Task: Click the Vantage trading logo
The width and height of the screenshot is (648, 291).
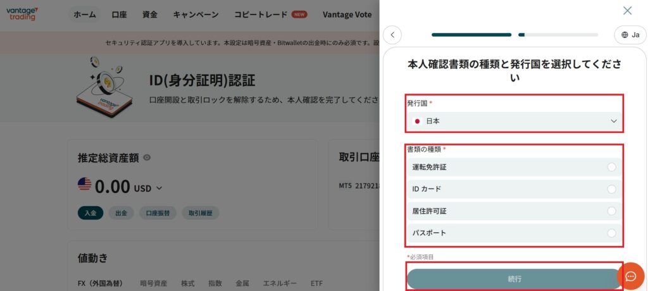Action: [22, 14]
